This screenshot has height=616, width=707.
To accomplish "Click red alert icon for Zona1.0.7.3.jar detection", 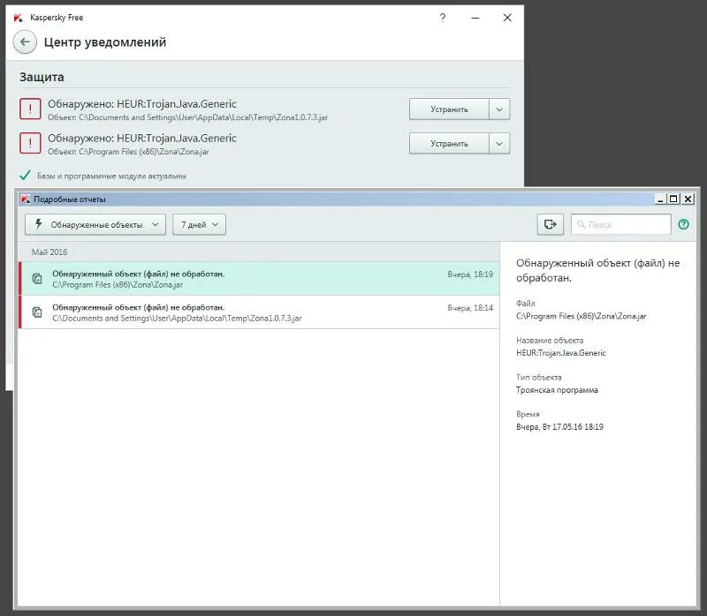I will [30, 109].
